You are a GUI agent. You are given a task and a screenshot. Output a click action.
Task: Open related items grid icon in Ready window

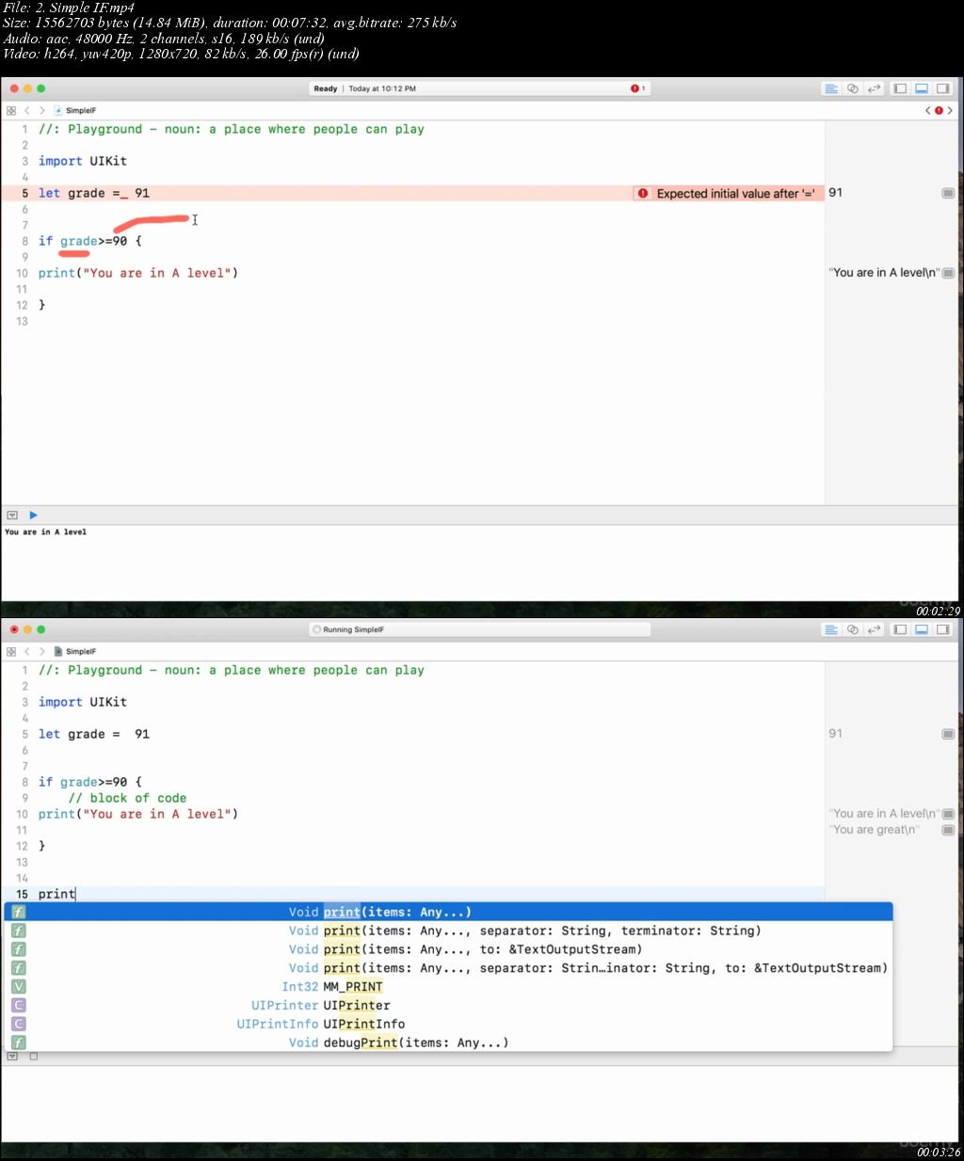[x=11, y=110]
